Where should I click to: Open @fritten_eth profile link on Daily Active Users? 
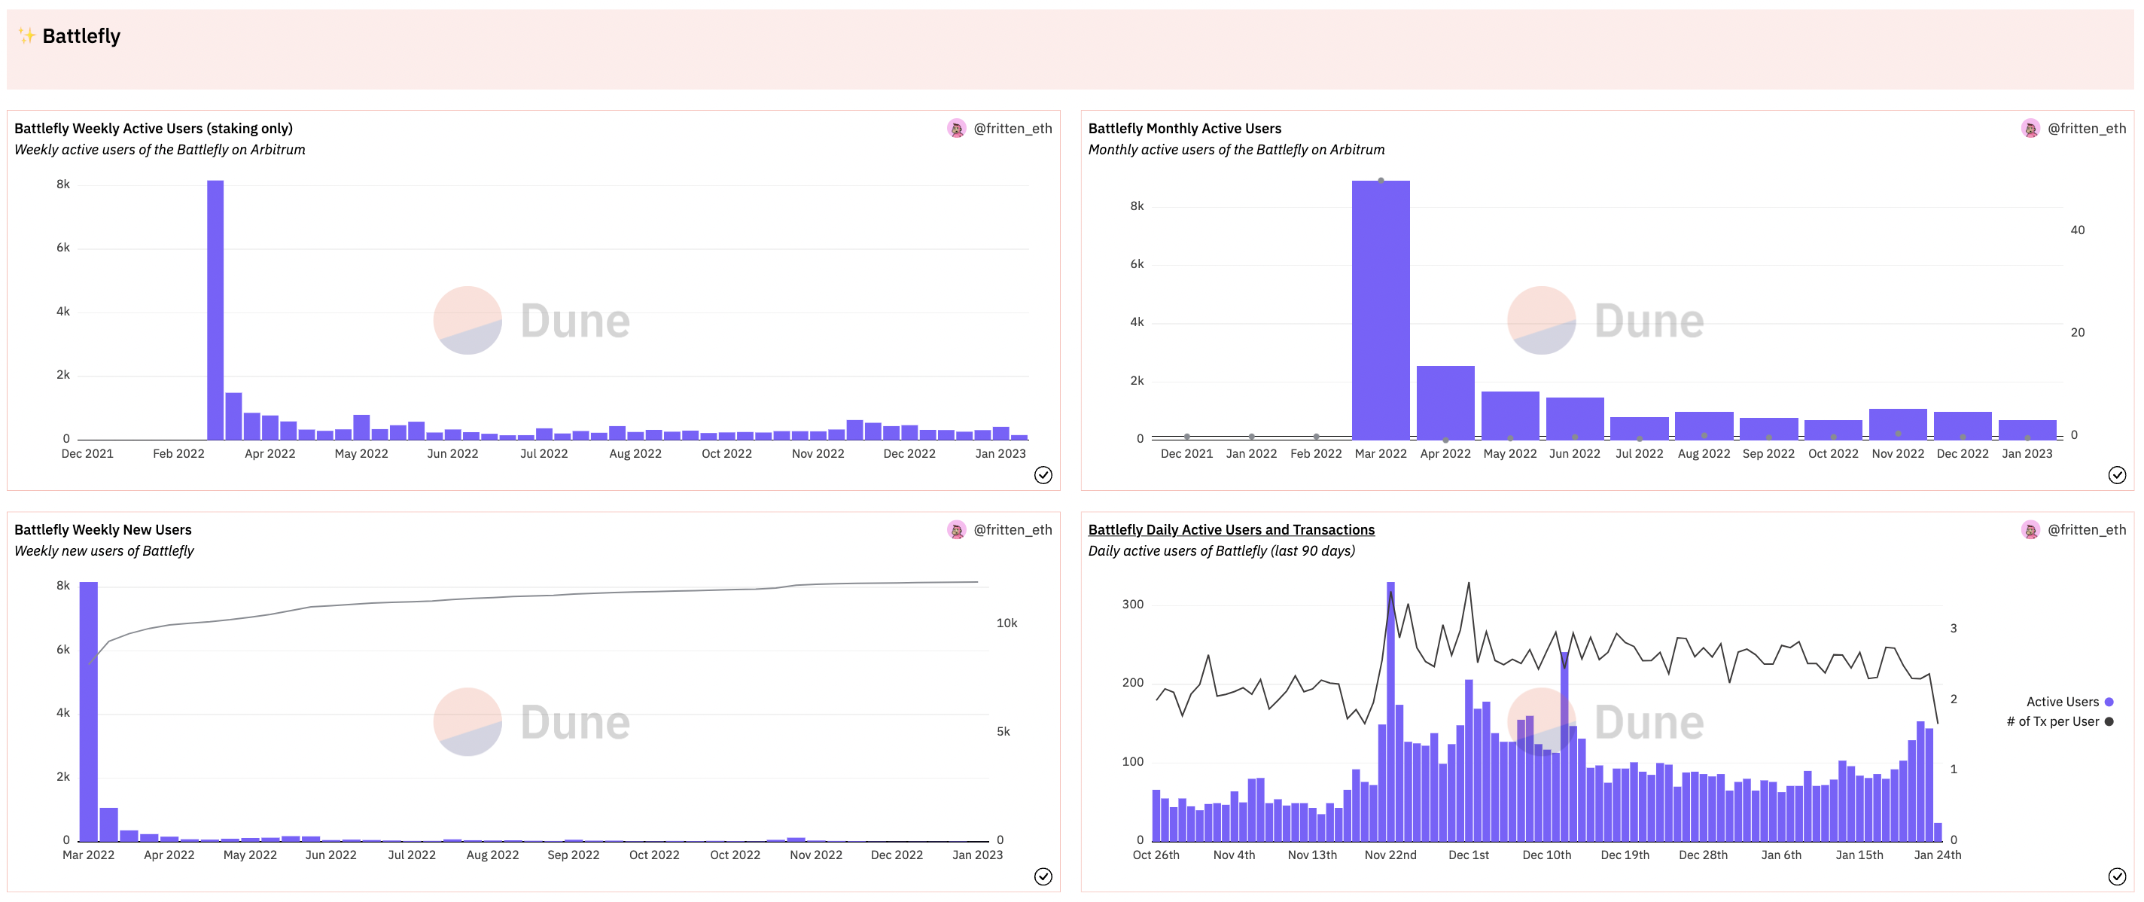pos(2087,530)
